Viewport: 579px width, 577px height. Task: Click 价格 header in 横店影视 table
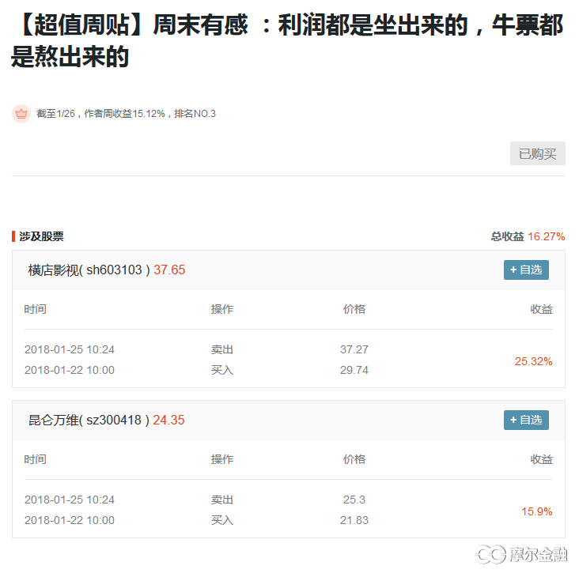pos(354,309)
